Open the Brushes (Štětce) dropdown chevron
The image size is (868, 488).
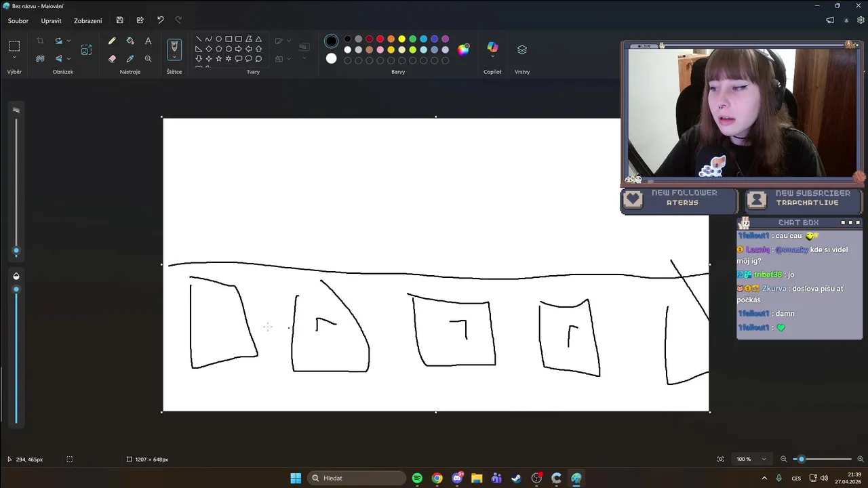coord(174,58)
